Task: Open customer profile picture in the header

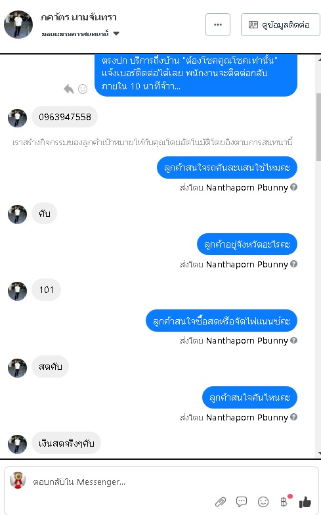Action: (x=18, y=25)
